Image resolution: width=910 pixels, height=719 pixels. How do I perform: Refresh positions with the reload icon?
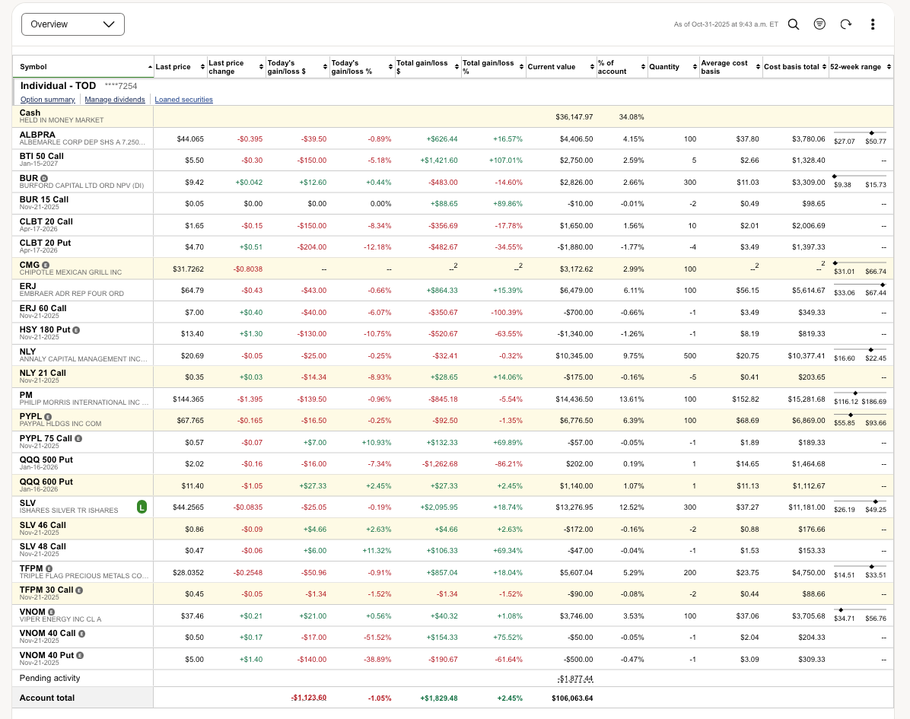(x=845, y=24)
